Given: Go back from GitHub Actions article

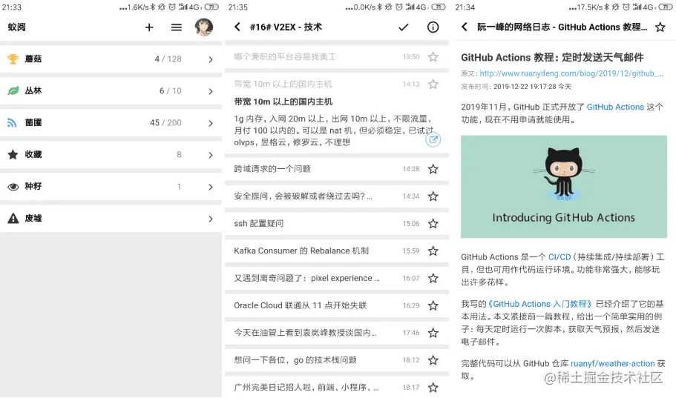Looking at the screenshot, I should (x=465, y=27).
